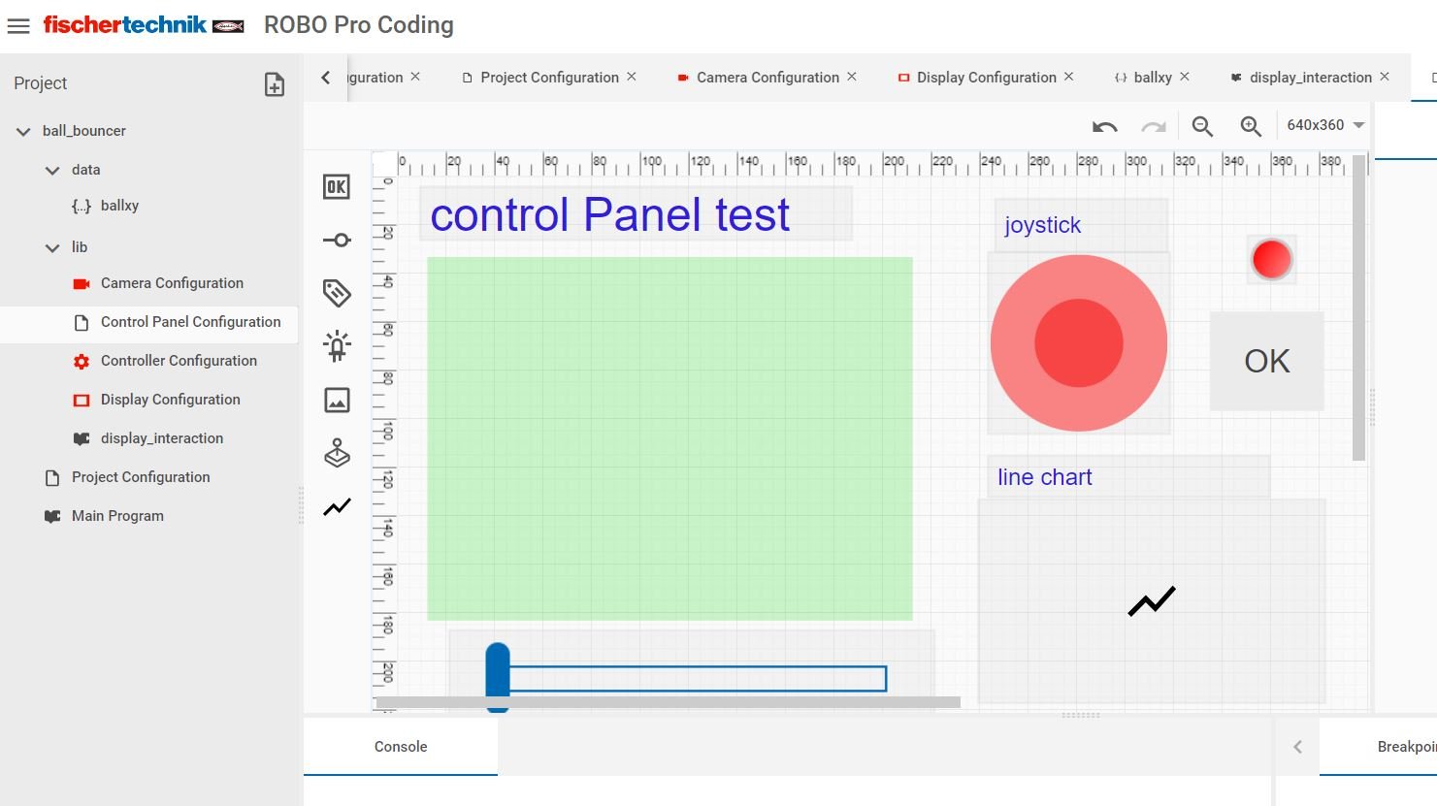Switch to the Camera Configuration tab
This screenshot has height=806, width=1437.
click(767, 78)
